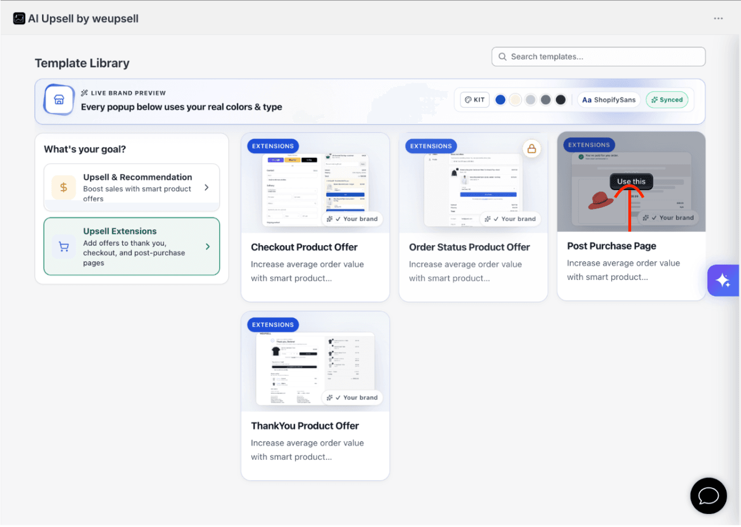This screenshot has width=741, height=527.
Task: Expand Upsell Extensions chevron
Action: (x=208, y=246)
